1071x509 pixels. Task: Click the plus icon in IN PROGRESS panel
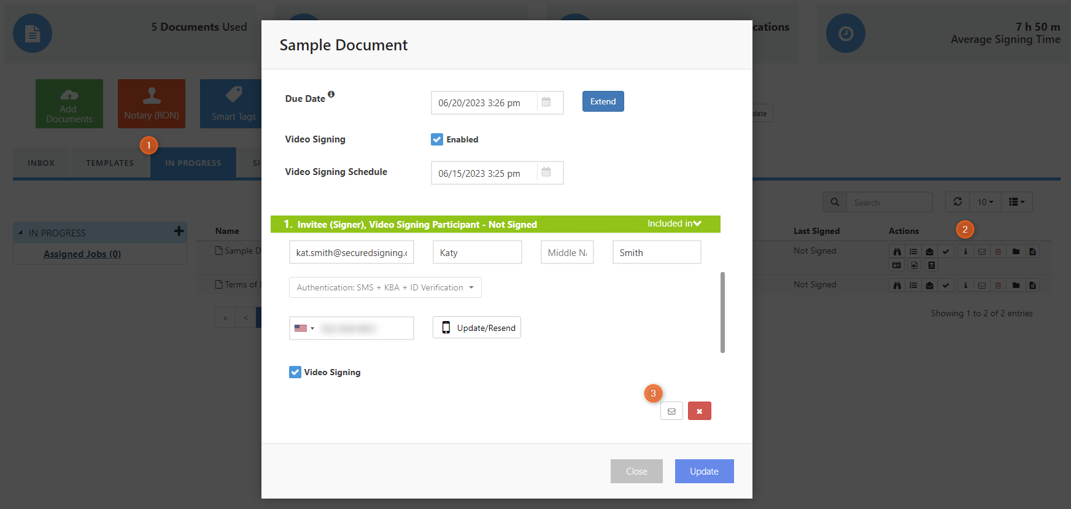point(179,231)
